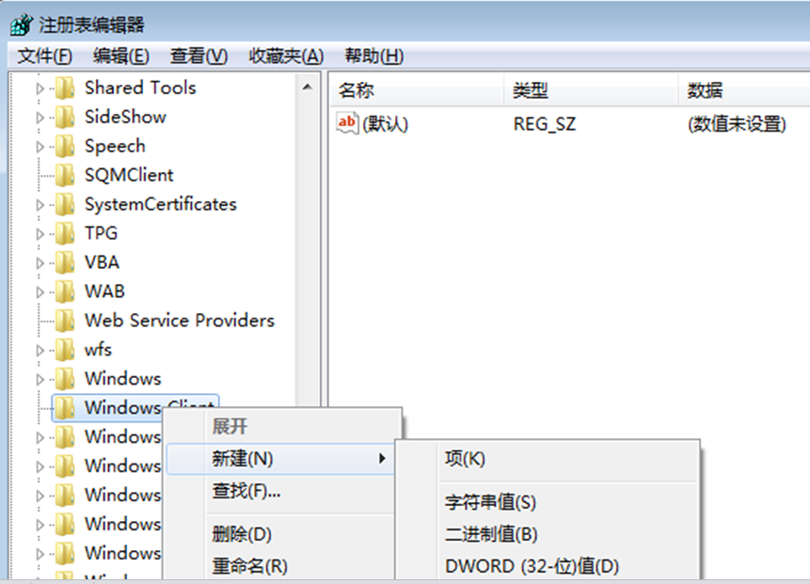Click the SystemCertificates folder icon
Viewport: 810px width, 584px height.
point(65,205)
